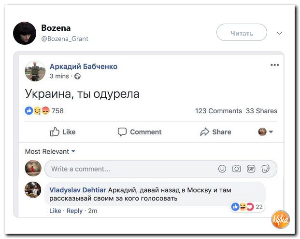Open the Most Relevant sorting dropdown
The height and width of the screenshot is (239, 300).
50,151
